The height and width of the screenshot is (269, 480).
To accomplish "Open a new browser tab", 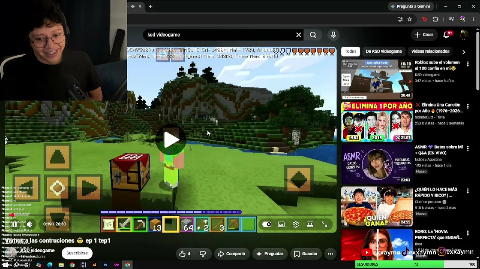I will (x=151, y=6).
